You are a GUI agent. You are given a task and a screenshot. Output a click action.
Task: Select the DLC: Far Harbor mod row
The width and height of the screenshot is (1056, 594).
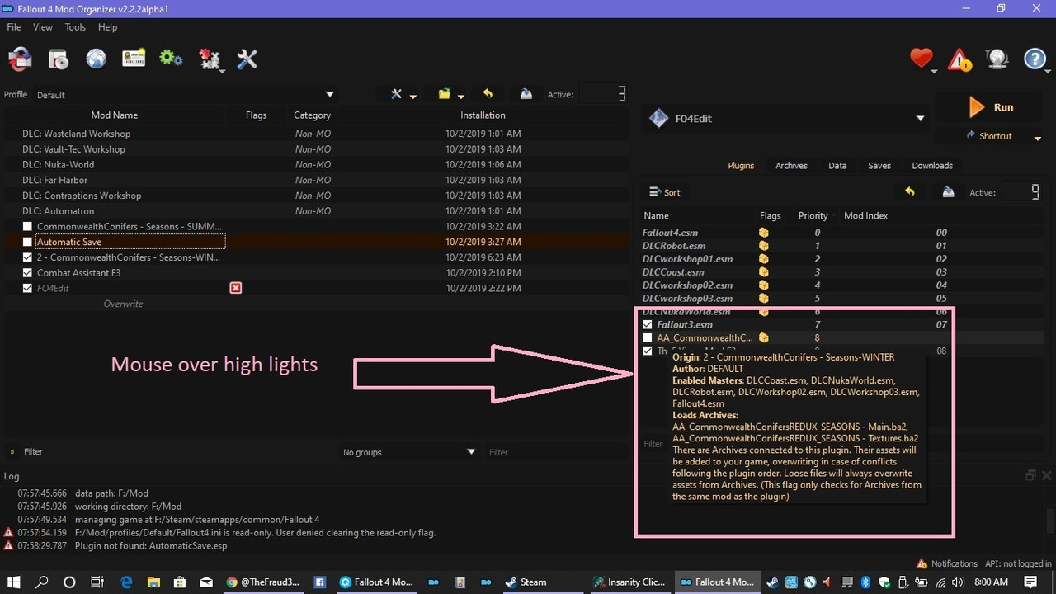tap(315, 180)
